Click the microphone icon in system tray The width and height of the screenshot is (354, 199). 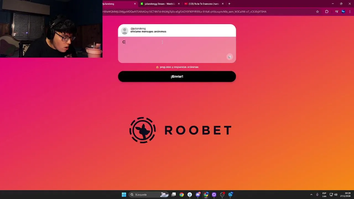[x=317, y=195]
